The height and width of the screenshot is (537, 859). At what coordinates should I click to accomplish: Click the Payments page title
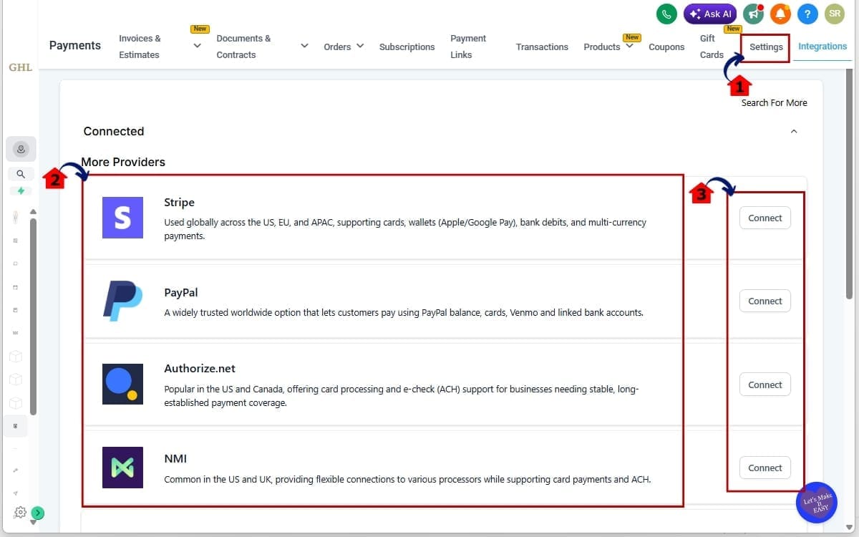click(75, 45)
